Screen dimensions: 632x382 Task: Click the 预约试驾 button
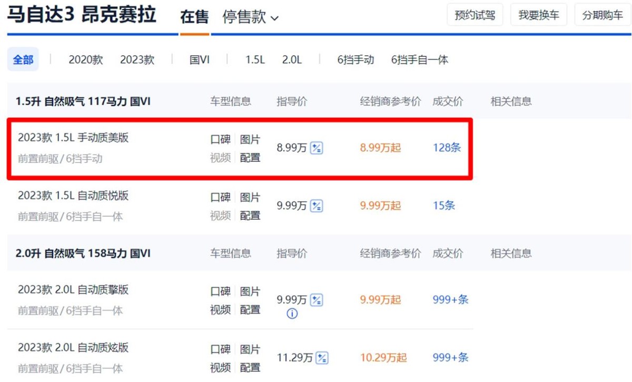tap(475, 15)
